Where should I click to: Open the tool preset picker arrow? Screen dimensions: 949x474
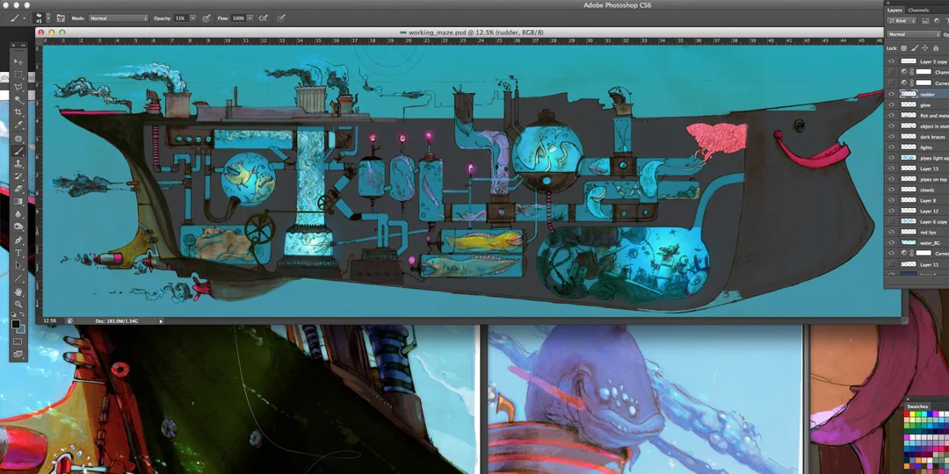point(25,18)
